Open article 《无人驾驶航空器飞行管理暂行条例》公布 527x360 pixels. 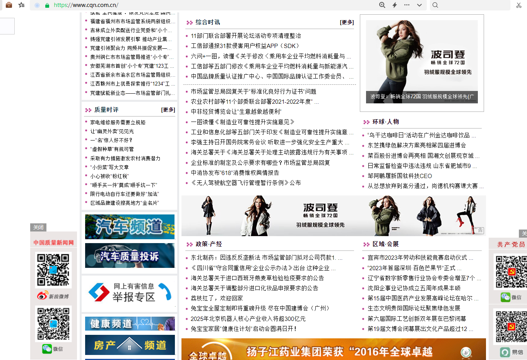point(246,183)
